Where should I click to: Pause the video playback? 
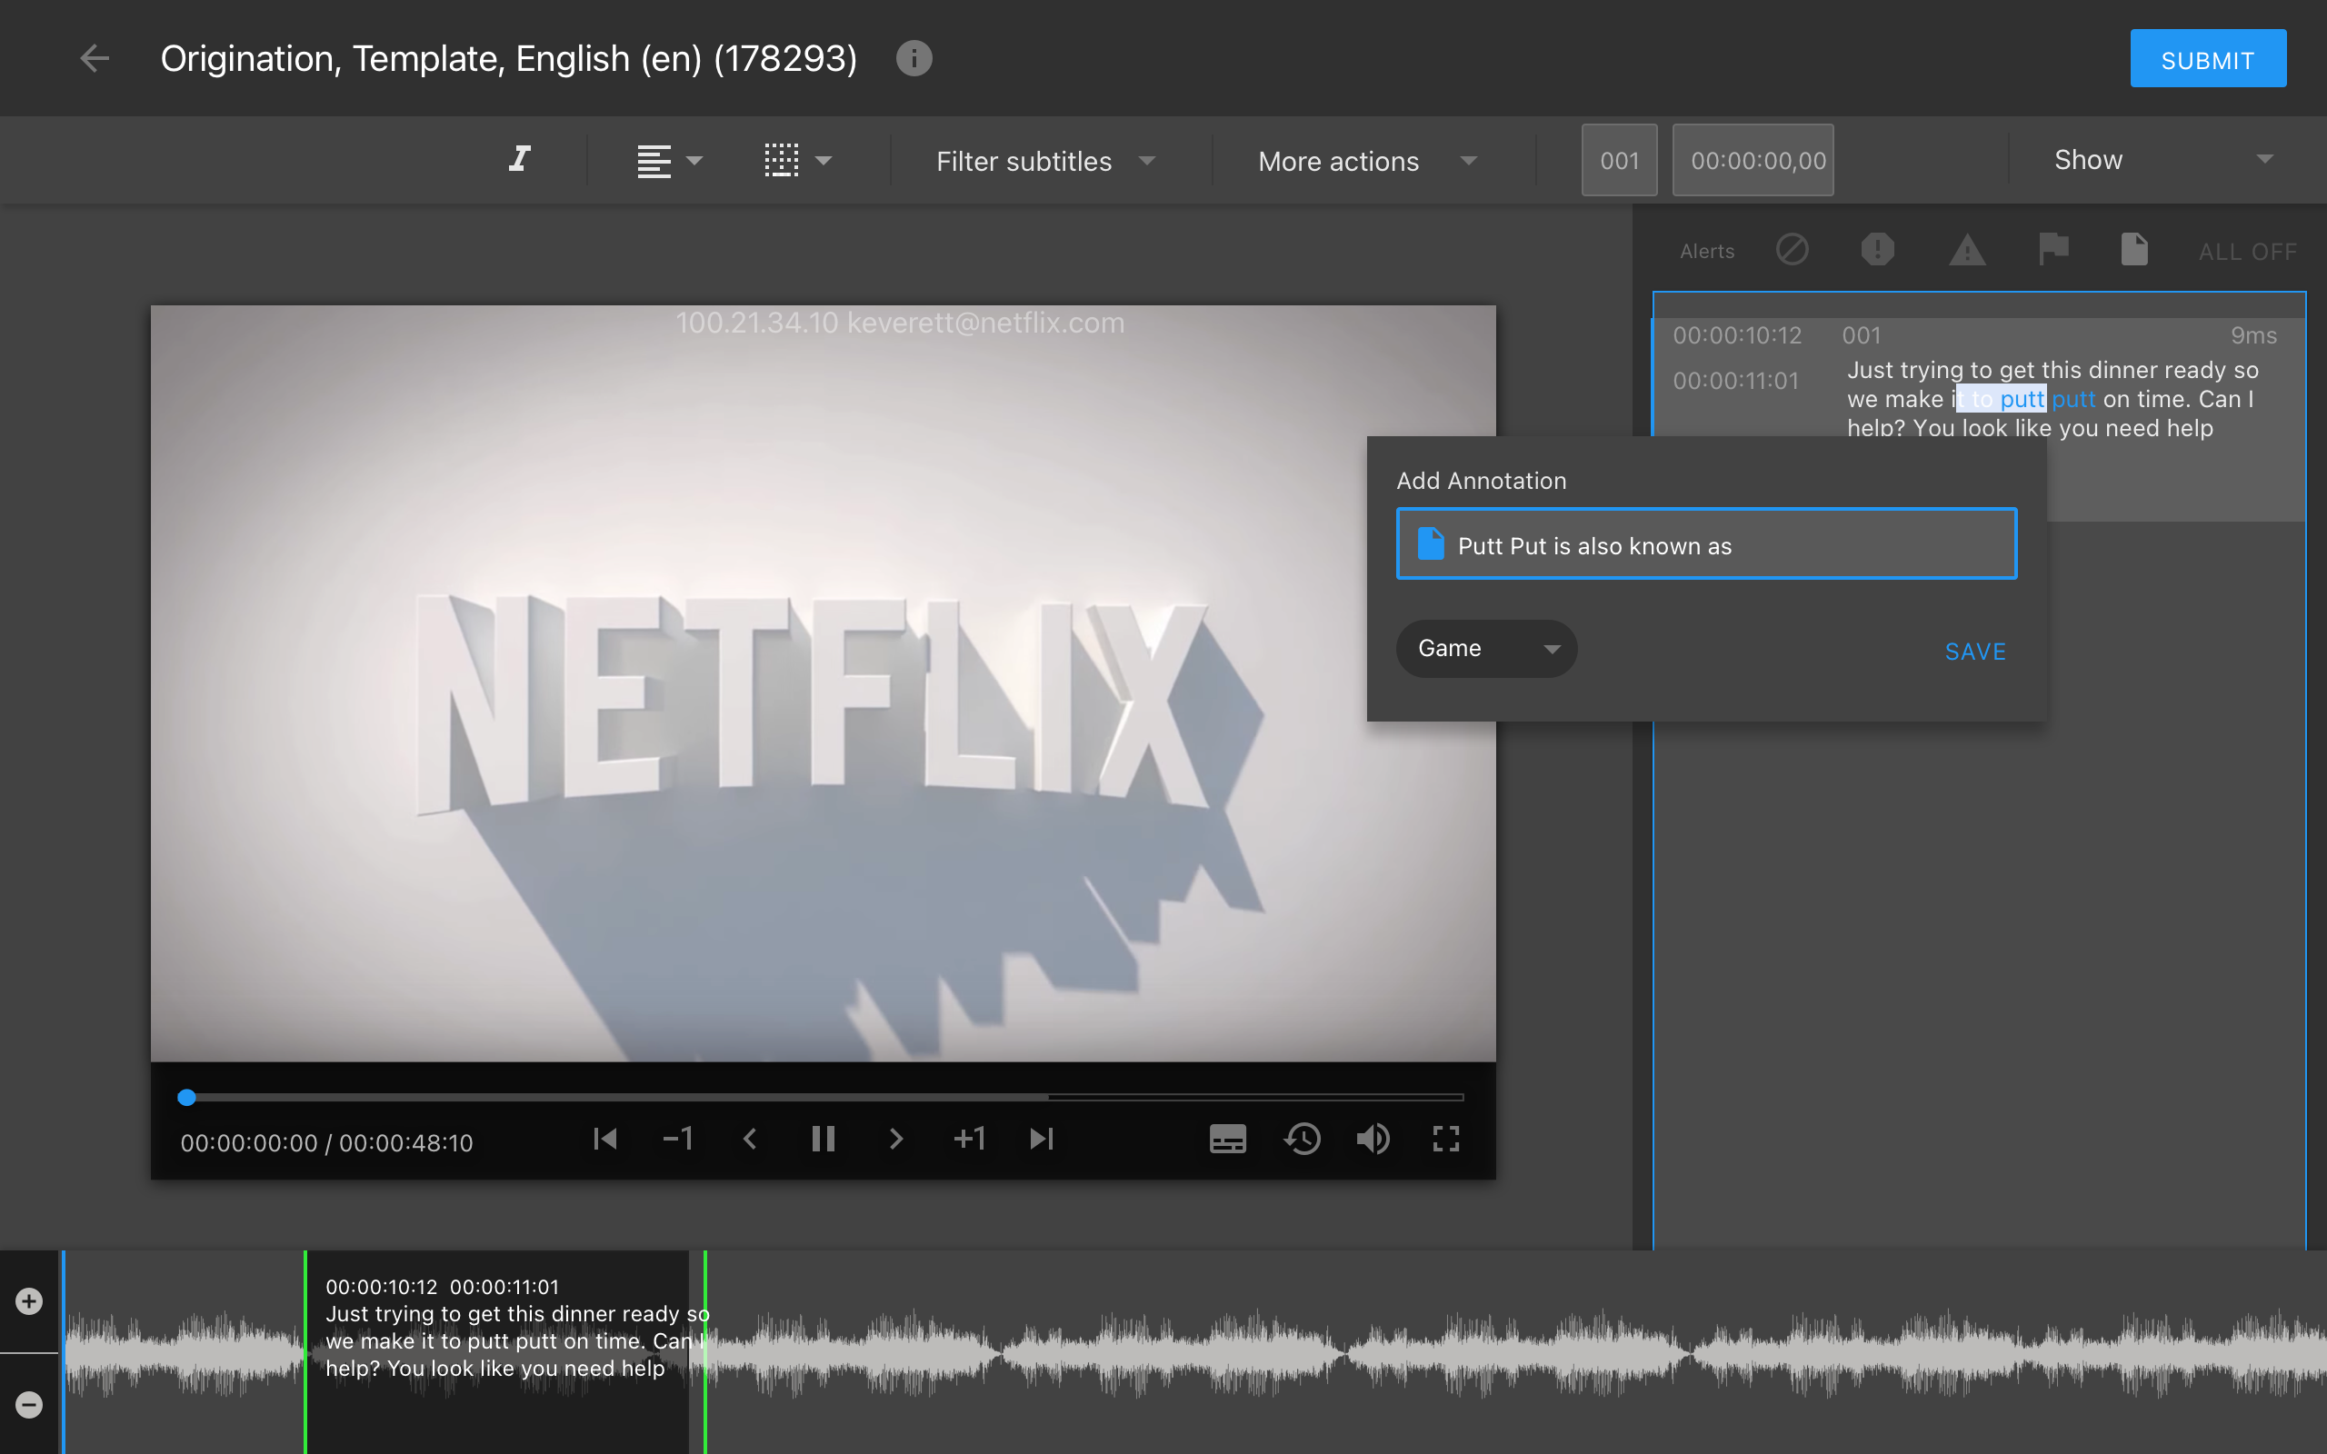pos(824,1140)
